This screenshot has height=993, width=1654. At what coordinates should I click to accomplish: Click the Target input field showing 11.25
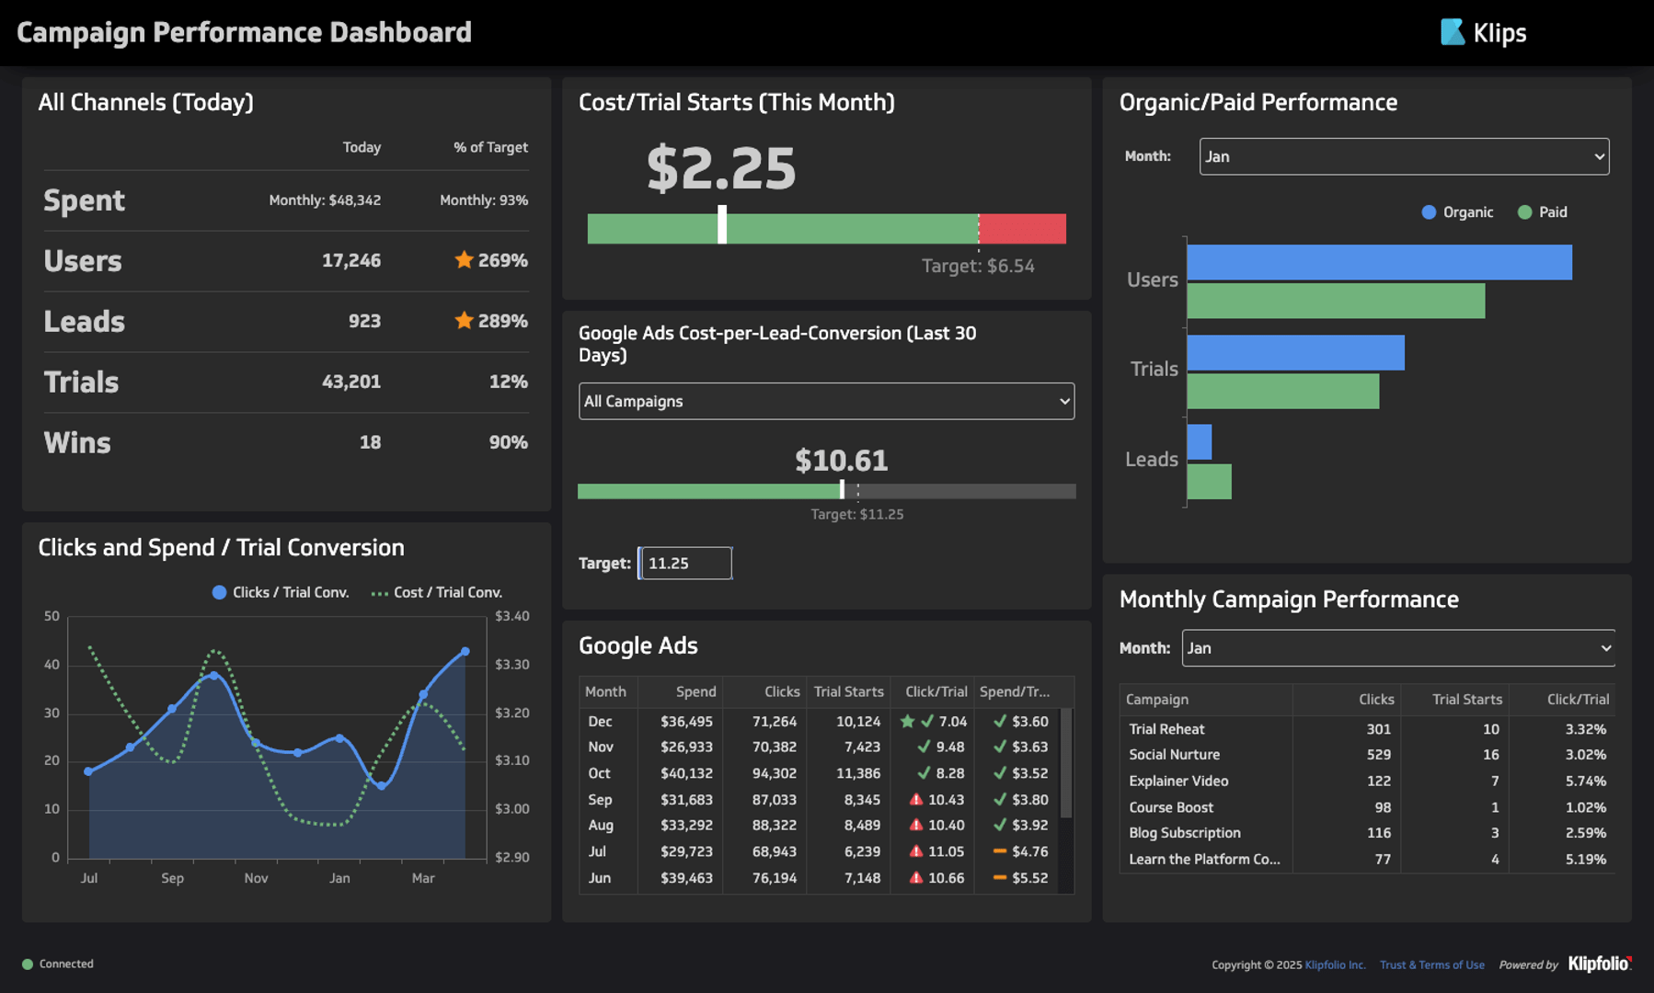684,563
